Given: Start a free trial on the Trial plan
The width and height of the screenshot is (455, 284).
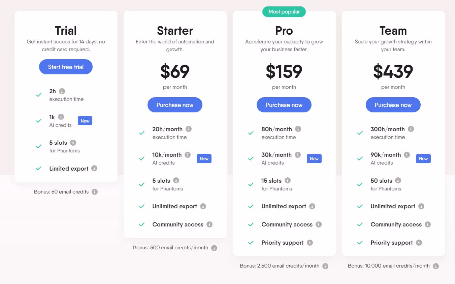Looking at the screenshot, I should coord(66,67).
